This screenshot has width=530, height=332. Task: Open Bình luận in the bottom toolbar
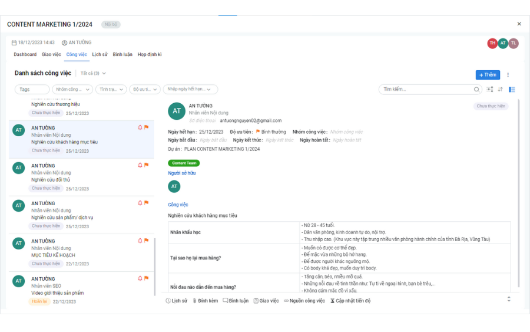[x=236, y=301]
